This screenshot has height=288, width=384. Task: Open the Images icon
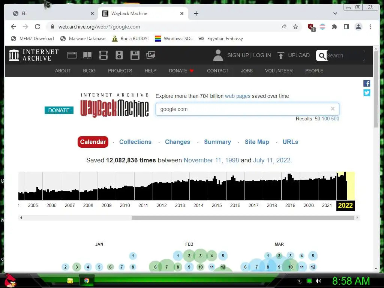(x=151, y=55)
